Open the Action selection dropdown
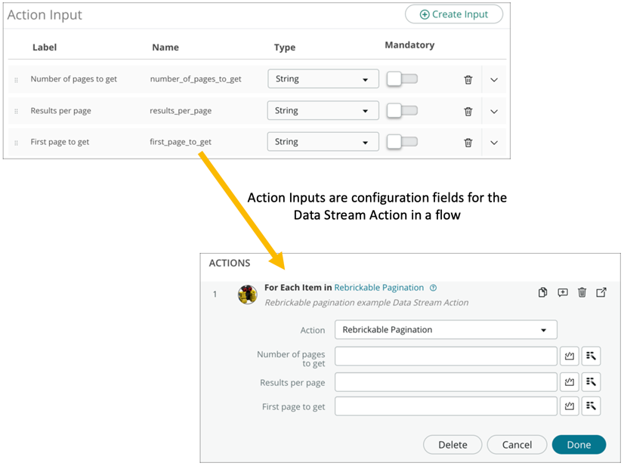 tap(446, 329)
